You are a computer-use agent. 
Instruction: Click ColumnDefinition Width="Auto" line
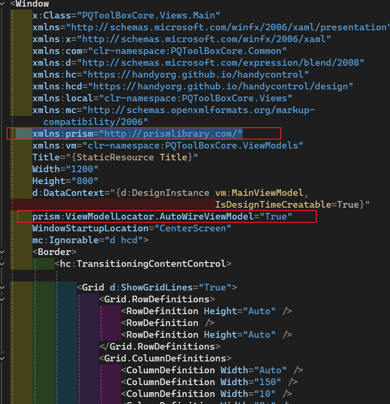pos(212,370)
